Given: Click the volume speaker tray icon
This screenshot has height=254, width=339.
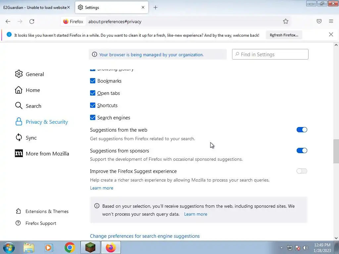Looking at the screenshot, I should click(306, 248).
